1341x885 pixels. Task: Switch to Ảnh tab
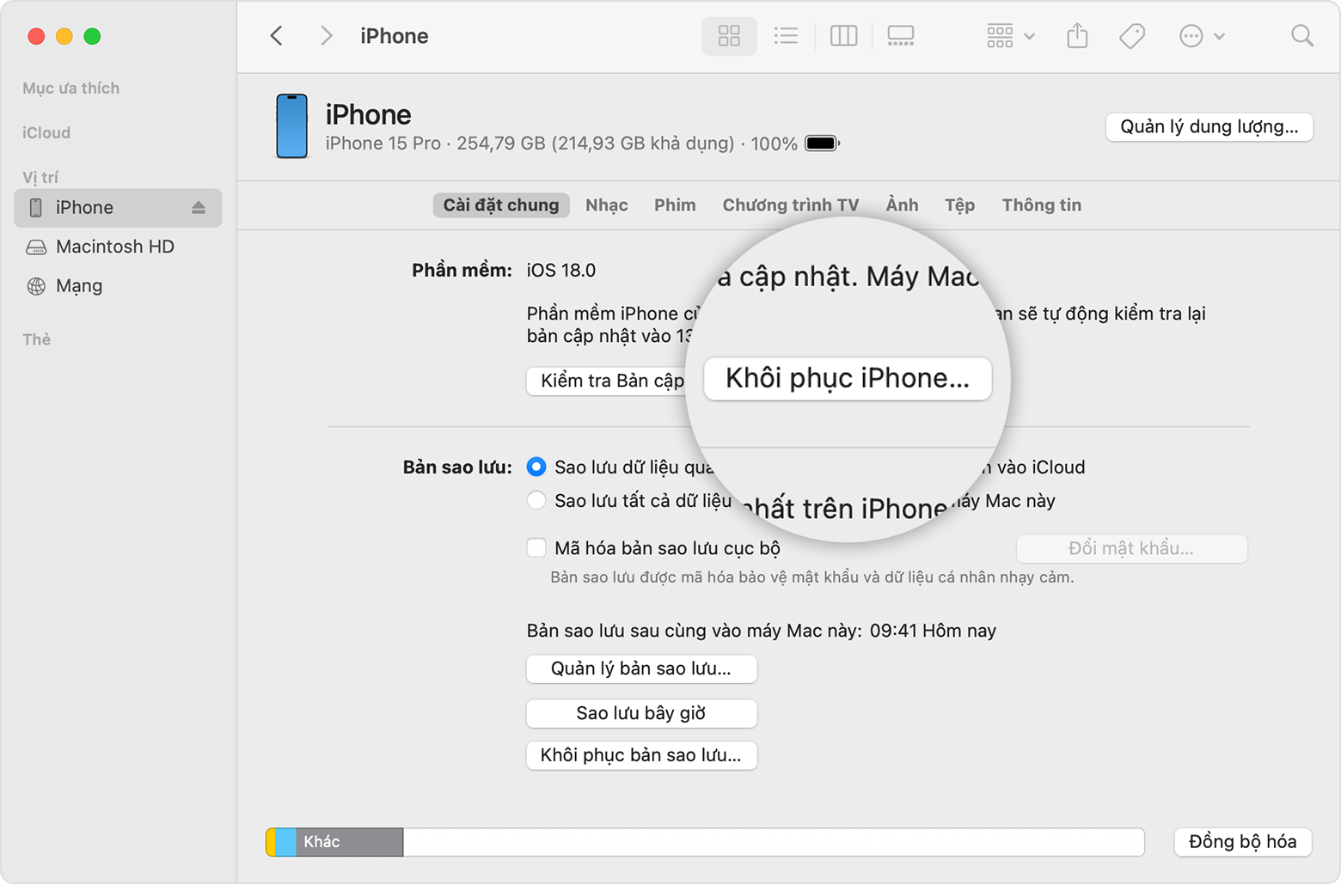click(902, 205)
